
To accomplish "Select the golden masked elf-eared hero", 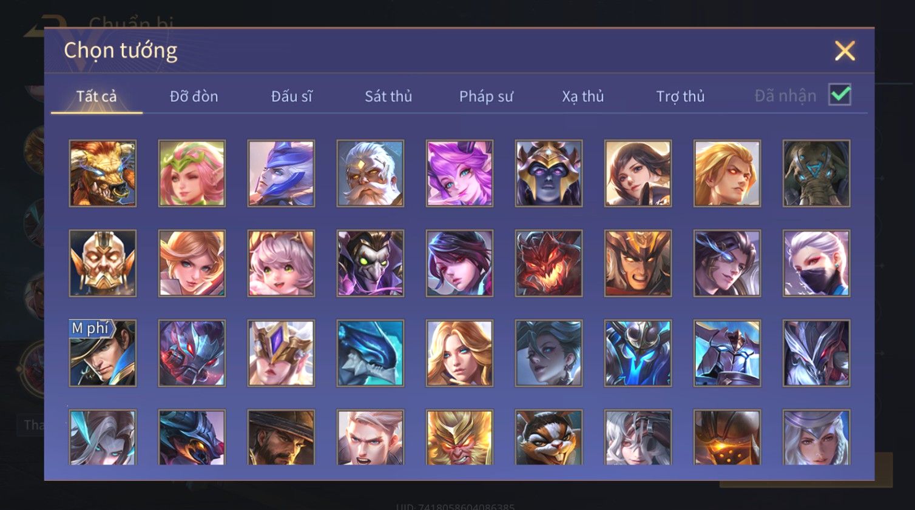I will click(x=103, y=263).
